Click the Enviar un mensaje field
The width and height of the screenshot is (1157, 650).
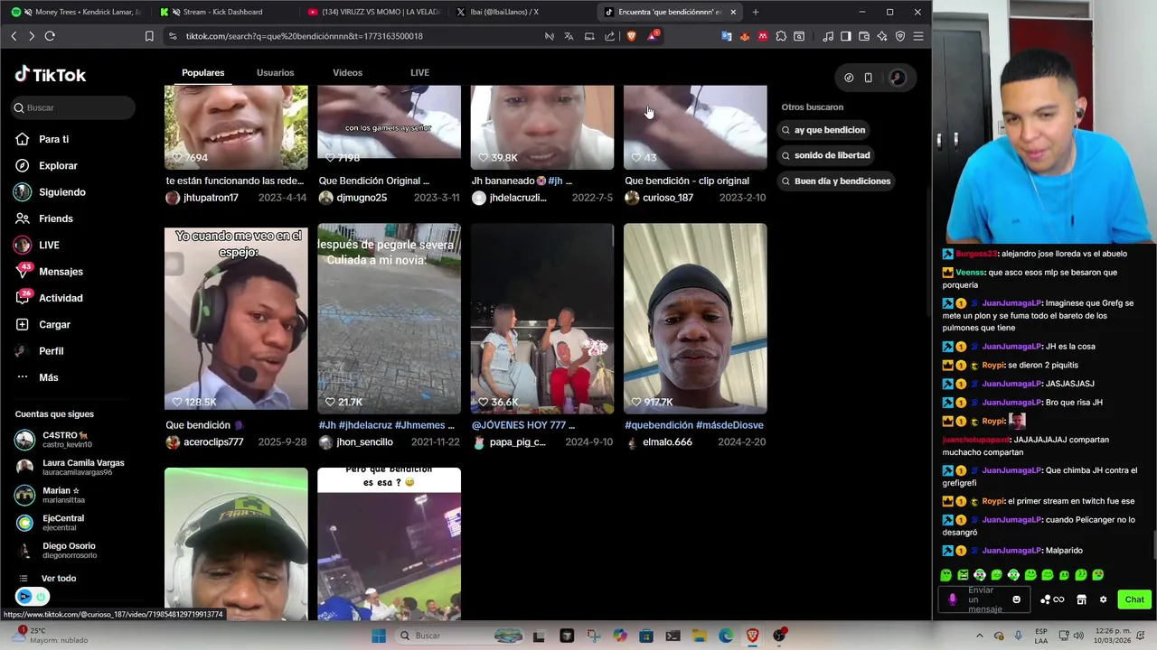point(984,599)
